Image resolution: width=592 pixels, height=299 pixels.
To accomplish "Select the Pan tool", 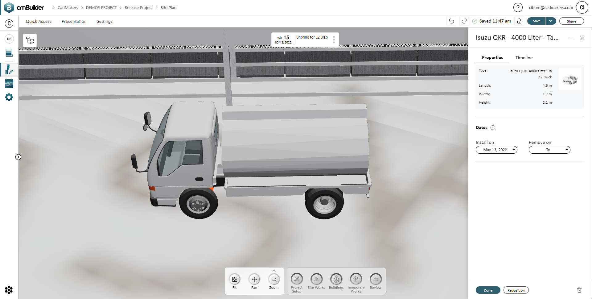I will (x=254, y=281).
